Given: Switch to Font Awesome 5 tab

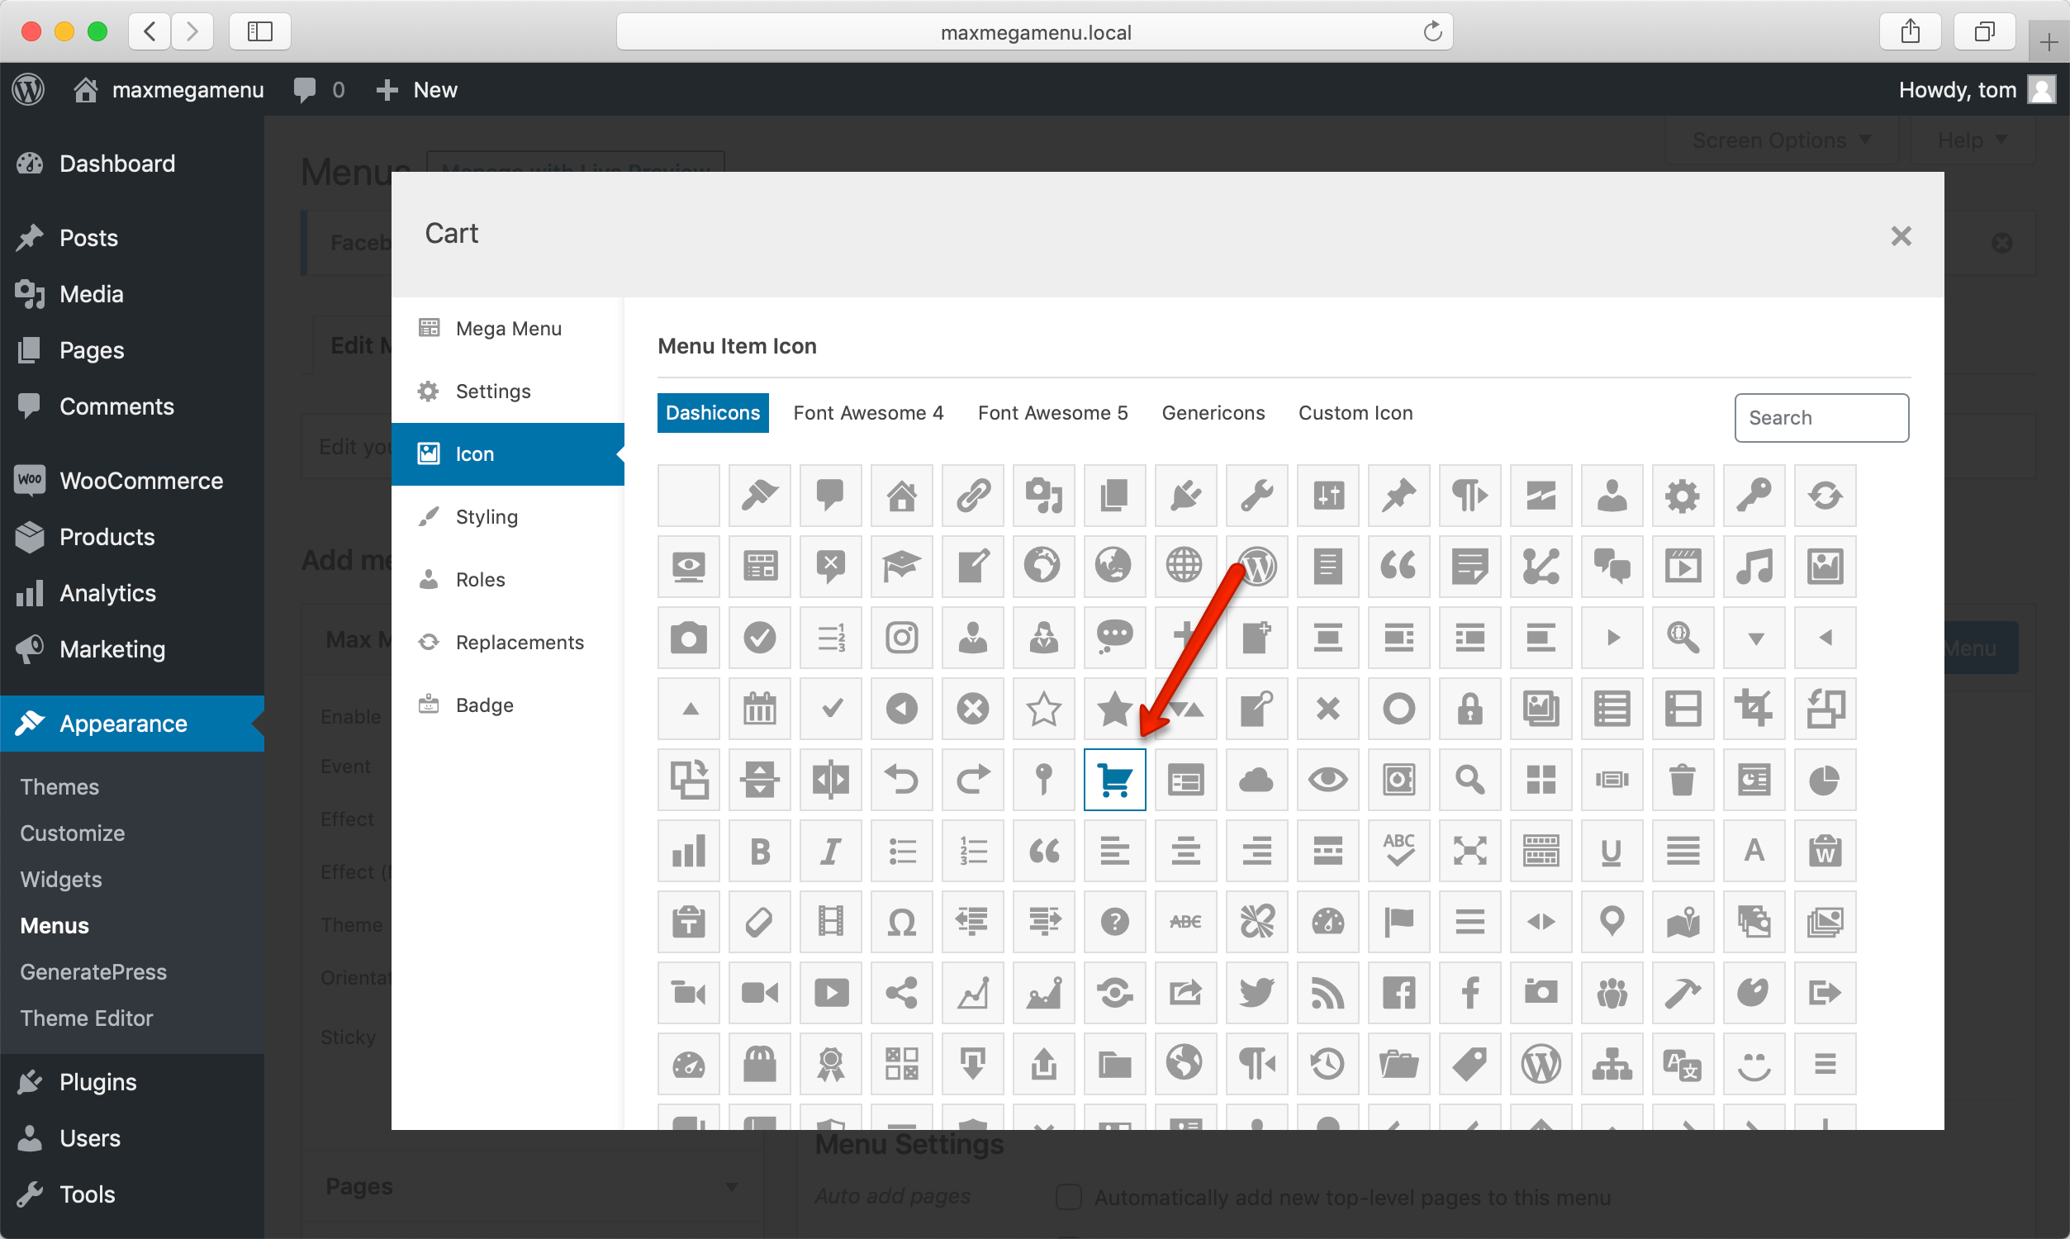Looking at the screenshot, I should pos(1052,412).
